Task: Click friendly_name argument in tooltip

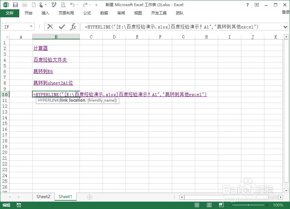Action: click(102, 100)
